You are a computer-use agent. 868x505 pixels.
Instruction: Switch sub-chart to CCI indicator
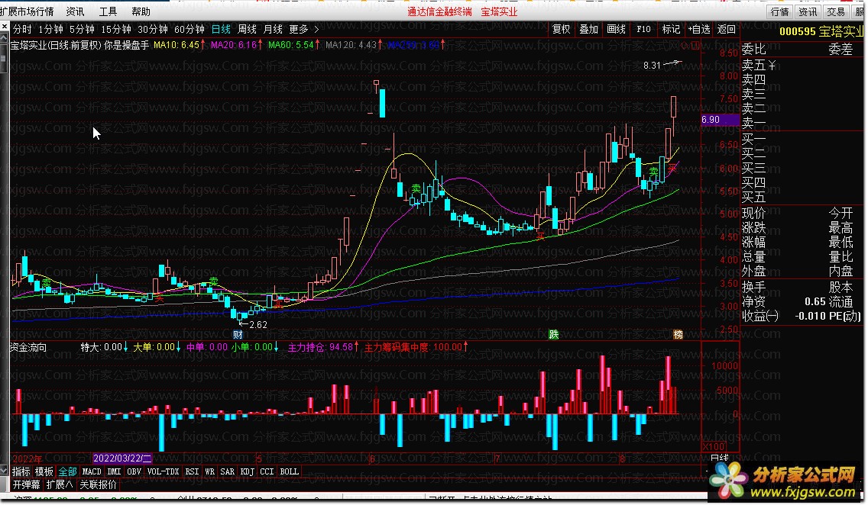pyautogui.click(x=267, y=471)
